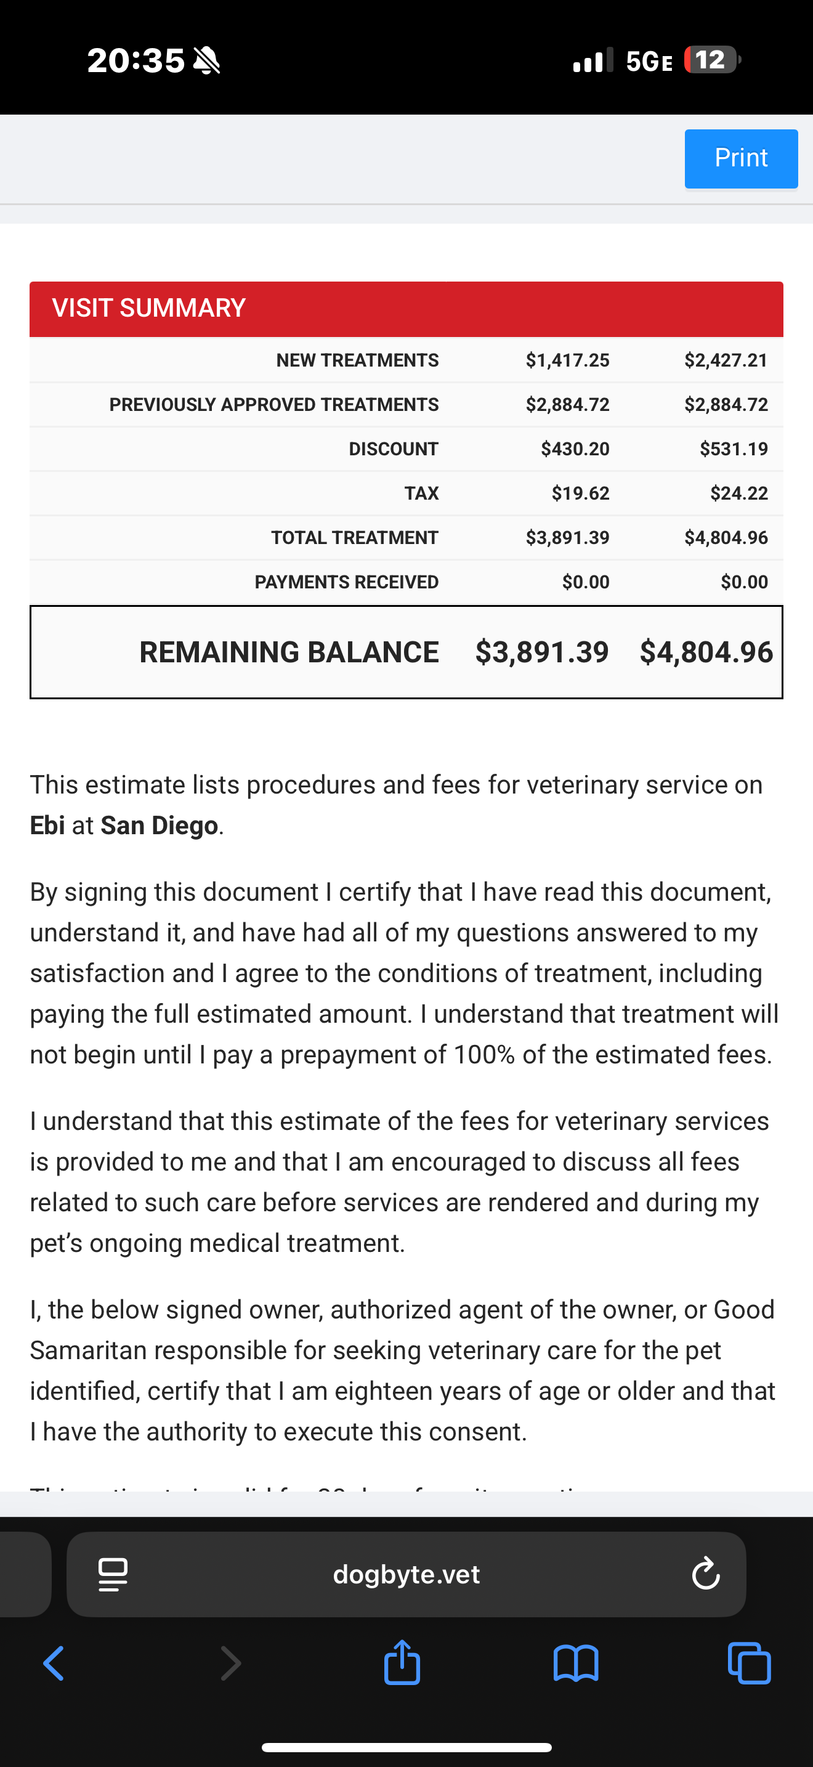Go back with Safari's back arrow
Screen dimensions: 813x1767
[54, 1663]
